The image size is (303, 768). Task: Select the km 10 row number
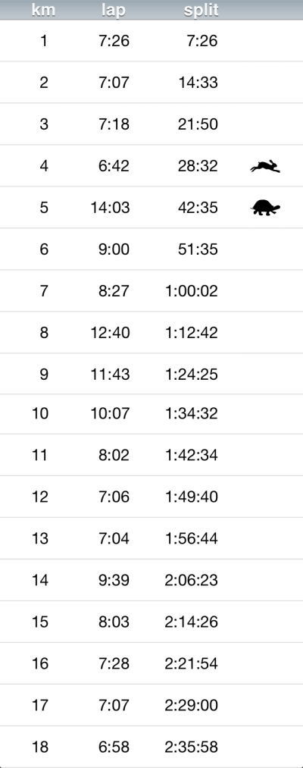[x=40, y=413]
